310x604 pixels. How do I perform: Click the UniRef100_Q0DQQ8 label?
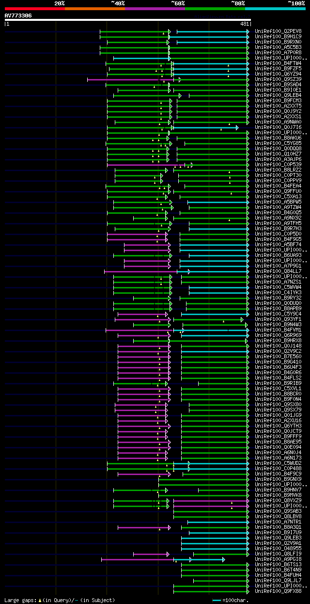[x=278, y=148]
